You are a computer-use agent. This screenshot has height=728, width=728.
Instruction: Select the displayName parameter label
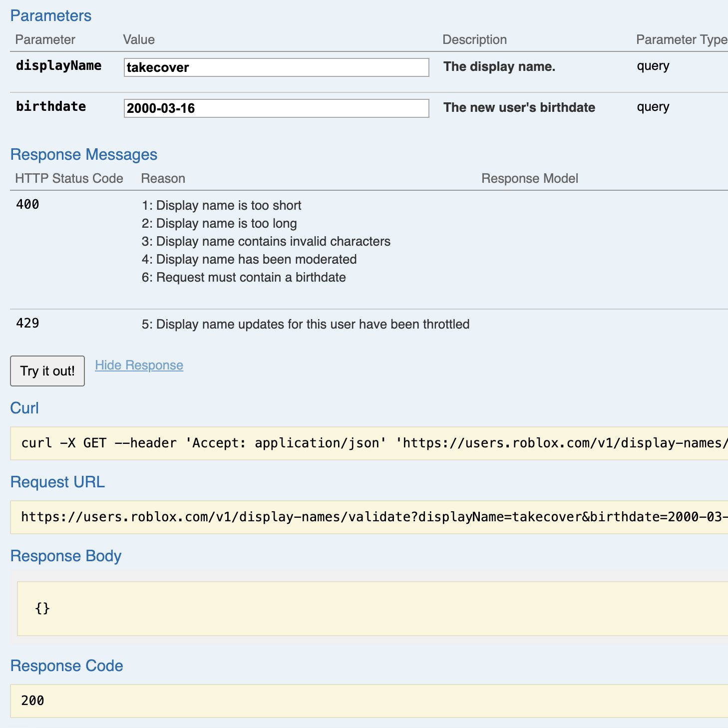(x=59, y=65)
